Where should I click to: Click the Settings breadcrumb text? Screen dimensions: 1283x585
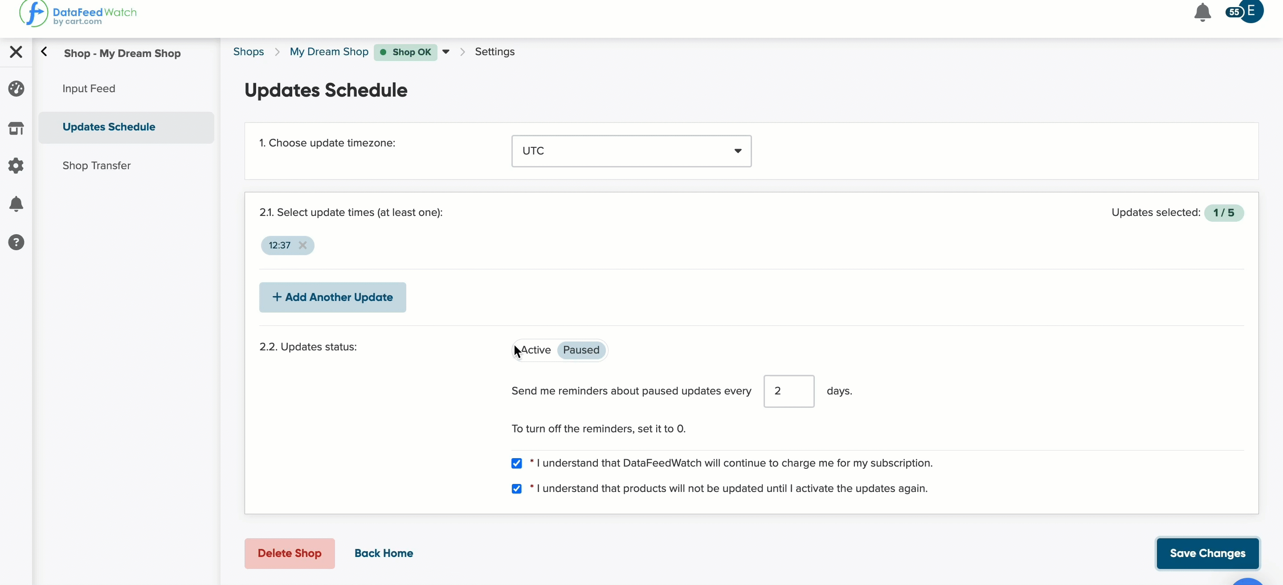494,52
